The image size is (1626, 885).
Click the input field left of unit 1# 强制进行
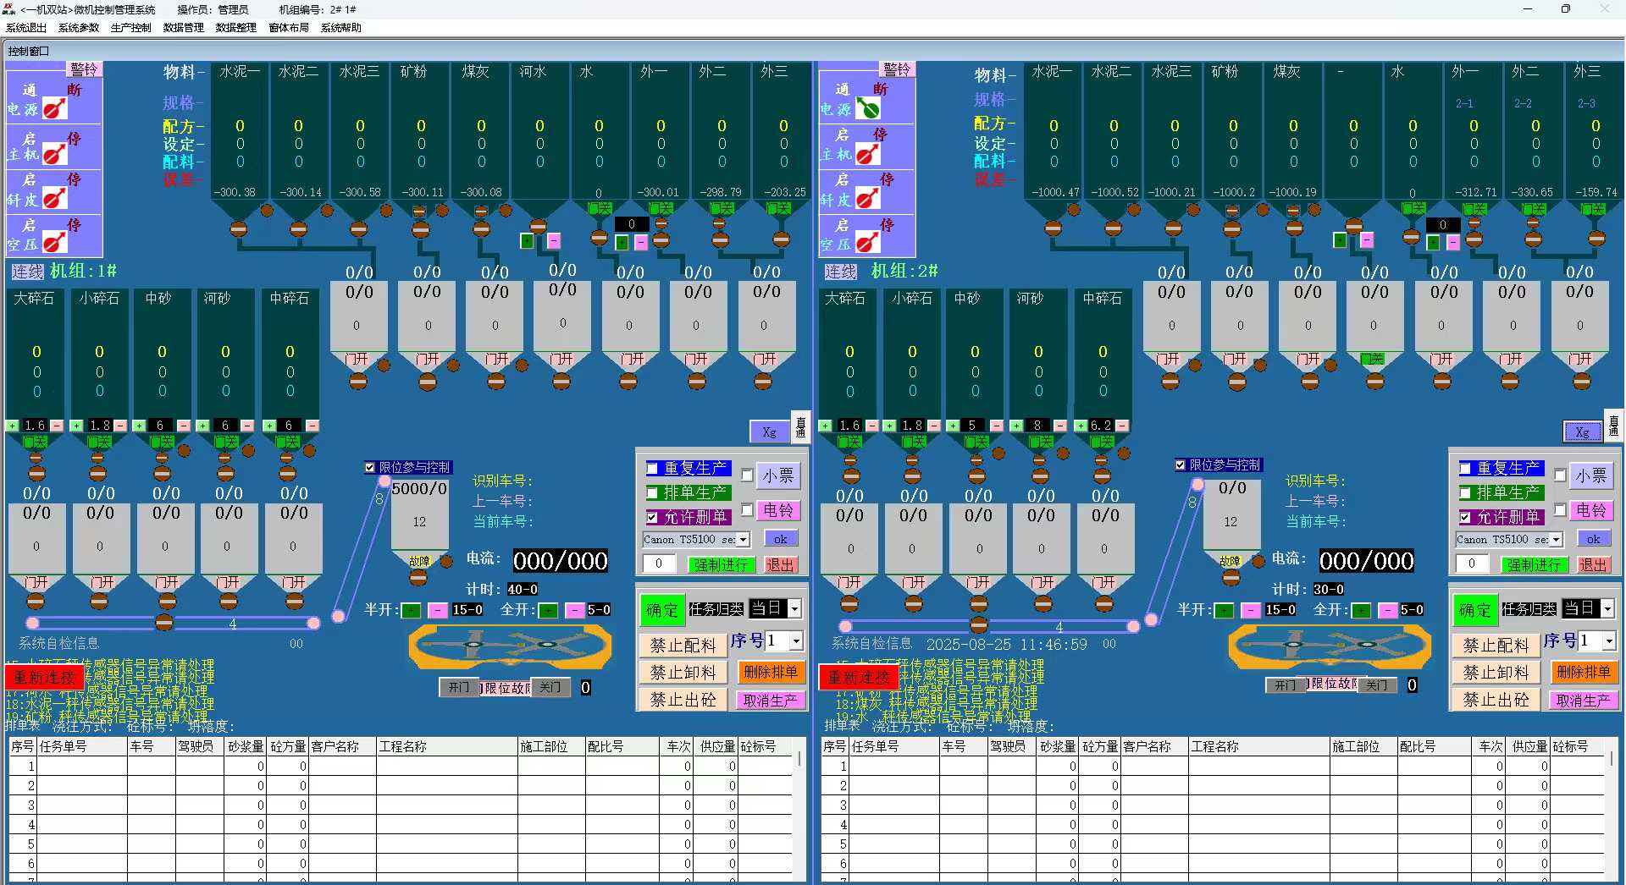[659, 564]
